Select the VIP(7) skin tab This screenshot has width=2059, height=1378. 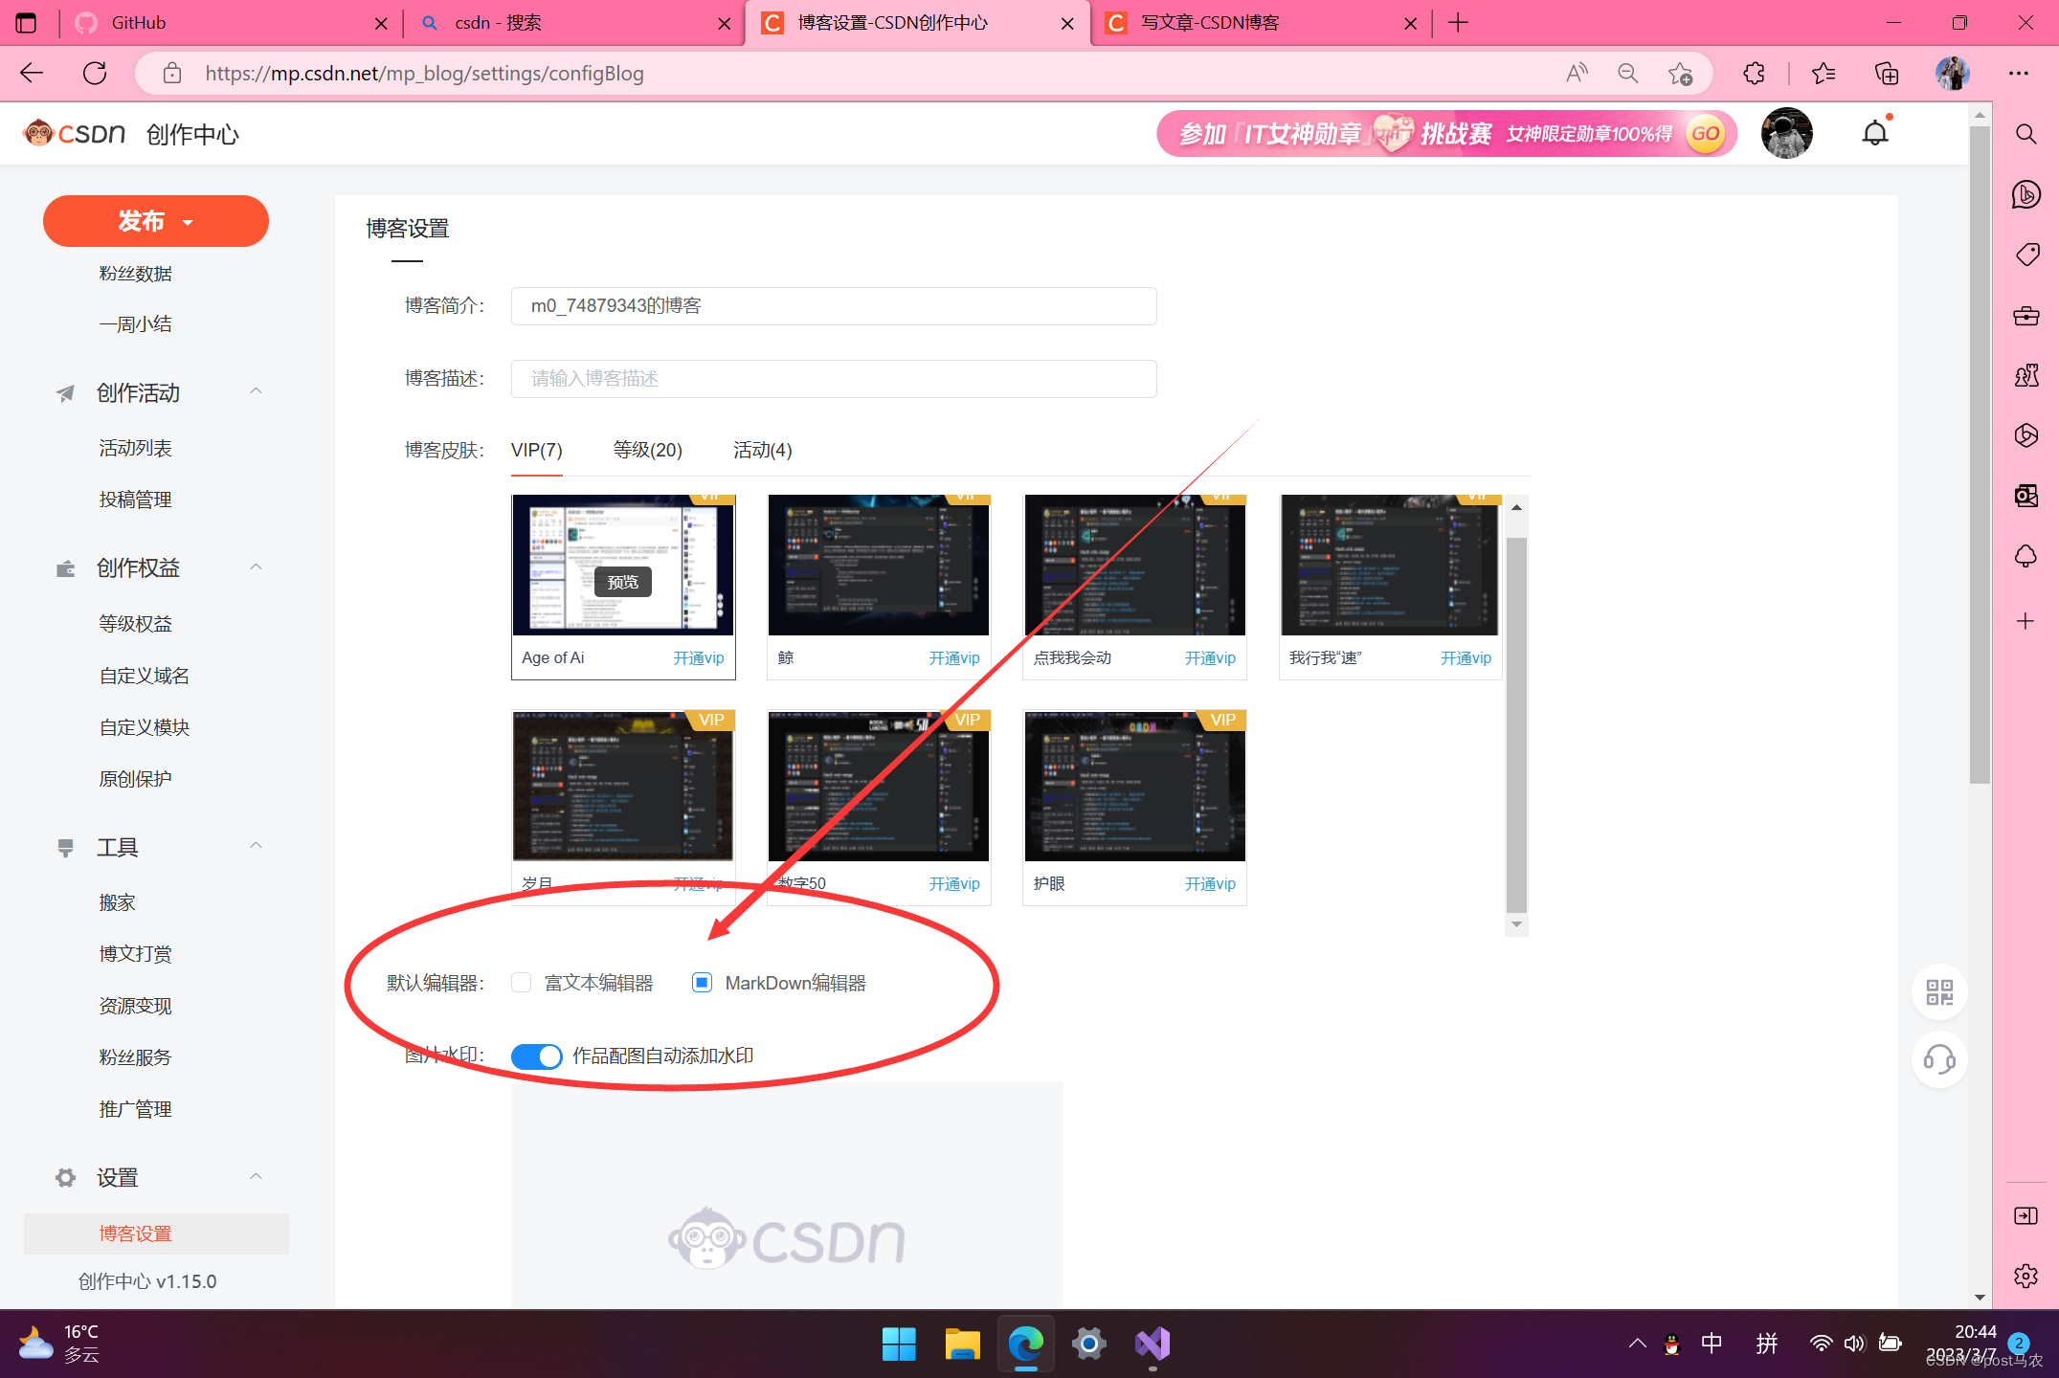click(x=536, y=450)
